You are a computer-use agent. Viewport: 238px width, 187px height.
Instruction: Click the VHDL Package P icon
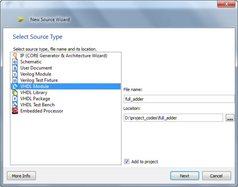pos(15,99)
